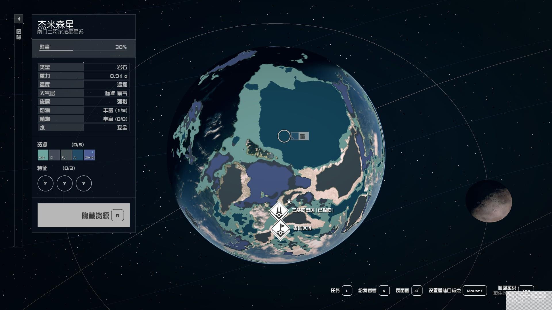The width and height of the screenshot is (552, 310).
Task: Click the 隐藏资源 hide resources button
Action: click(x=84, y=215)
